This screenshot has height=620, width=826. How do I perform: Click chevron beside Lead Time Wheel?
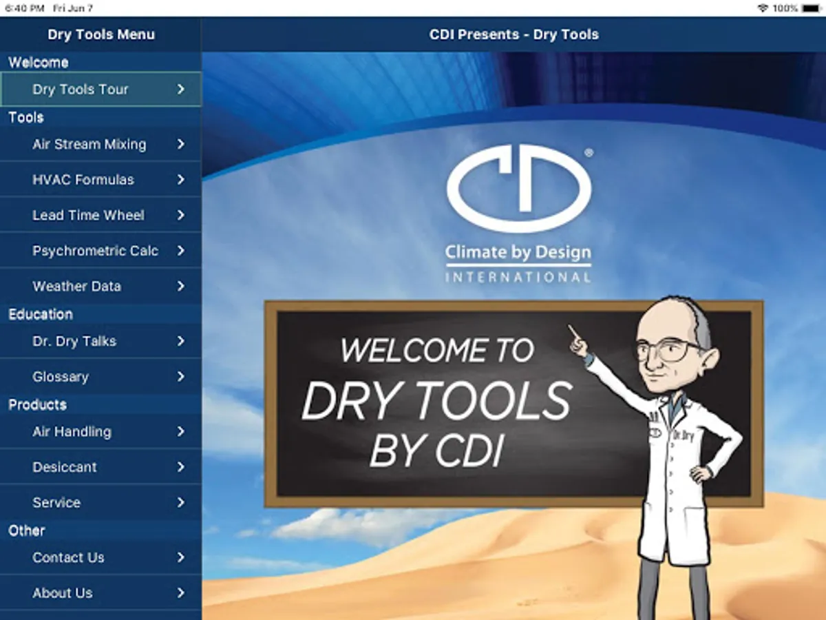pyautogui.click(x=180, y=215)
